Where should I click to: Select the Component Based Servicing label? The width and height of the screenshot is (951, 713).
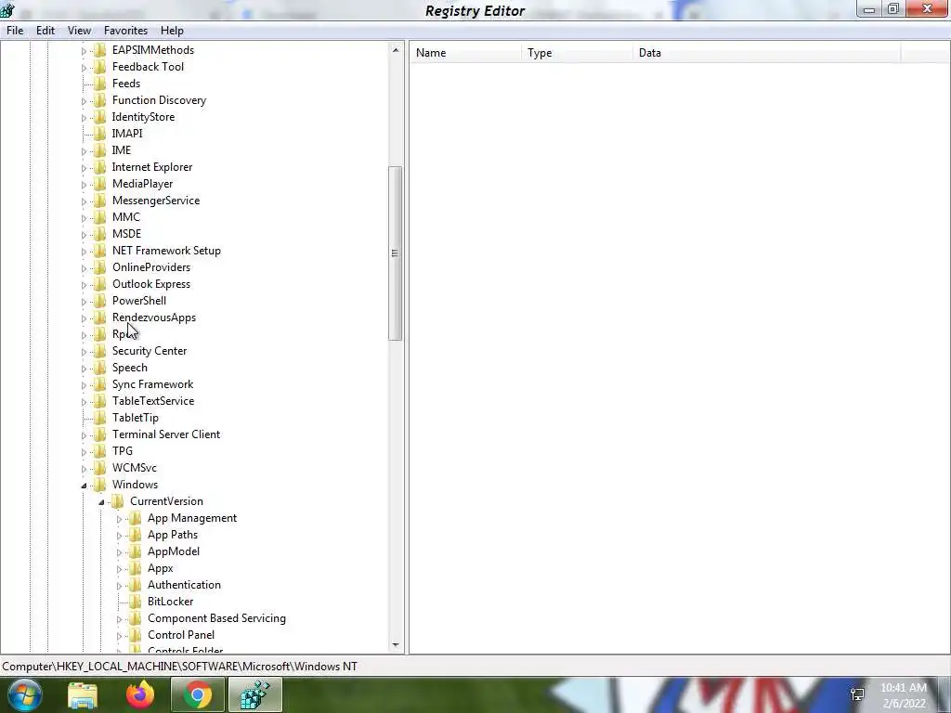[216, 618]
